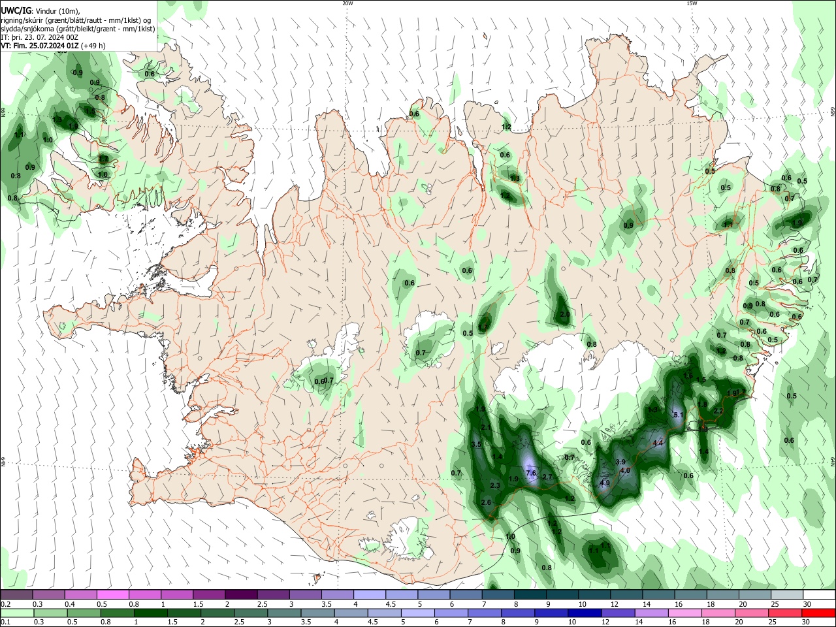
Task: Click the 7.6 precipitation value on the map
Action: click(x=531, y=473)
